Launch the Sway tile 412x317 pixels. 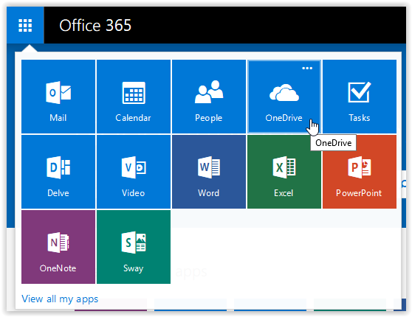pos(134,247)
